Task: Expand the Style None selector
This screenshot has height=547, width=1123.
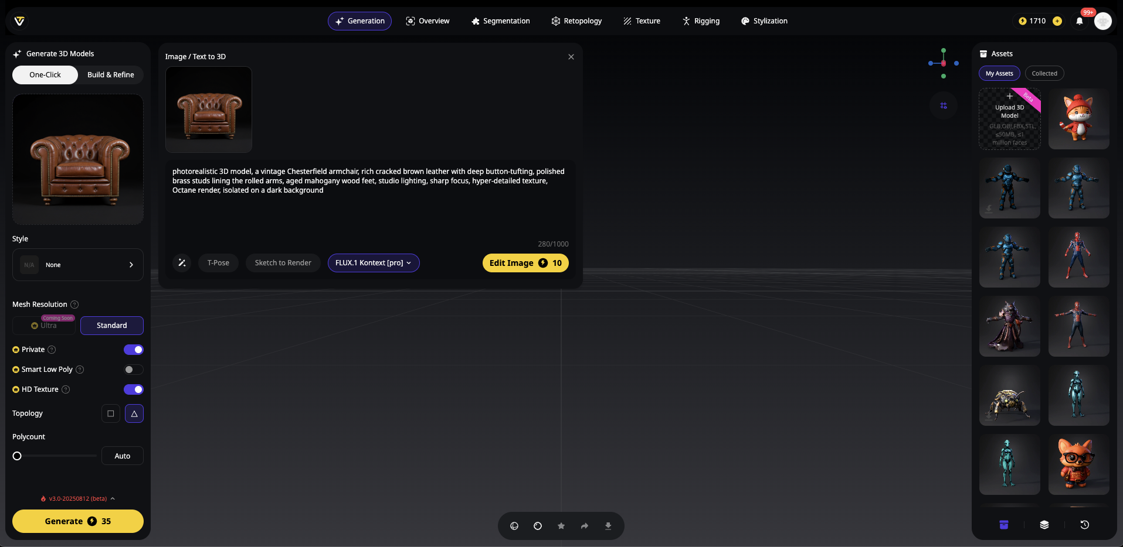Action: [78, 265]
